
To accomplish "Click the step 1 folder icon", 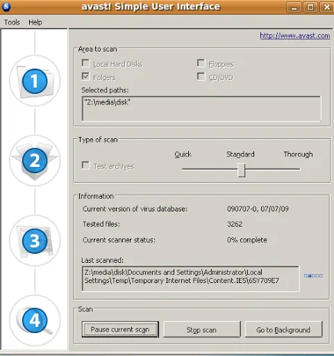I will (x=35, y=81).
